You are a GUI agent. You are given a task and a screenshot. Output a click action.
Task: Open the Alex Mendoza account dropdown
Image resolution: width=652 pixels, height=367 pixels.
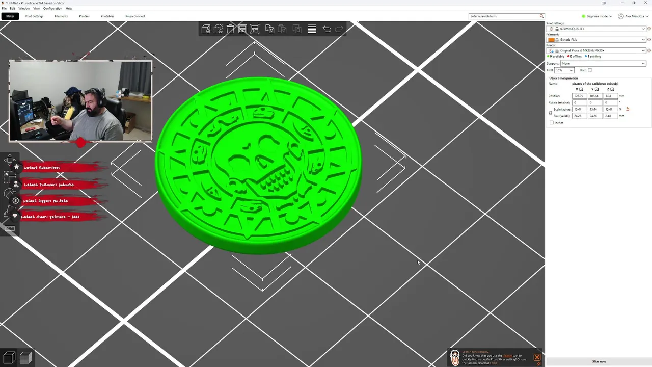pos(634,16)
